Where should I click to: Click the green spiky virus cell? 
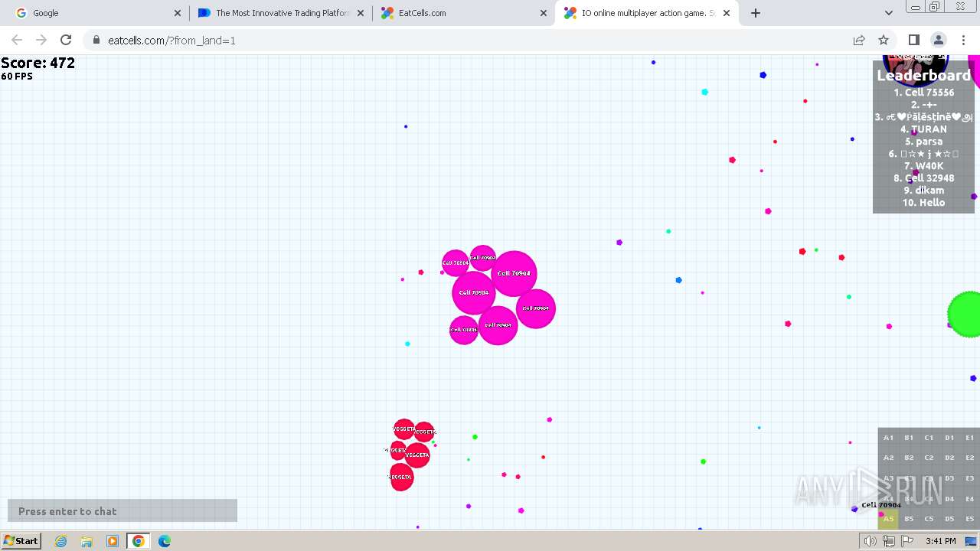pyautogui.click(x=965, y=314)
